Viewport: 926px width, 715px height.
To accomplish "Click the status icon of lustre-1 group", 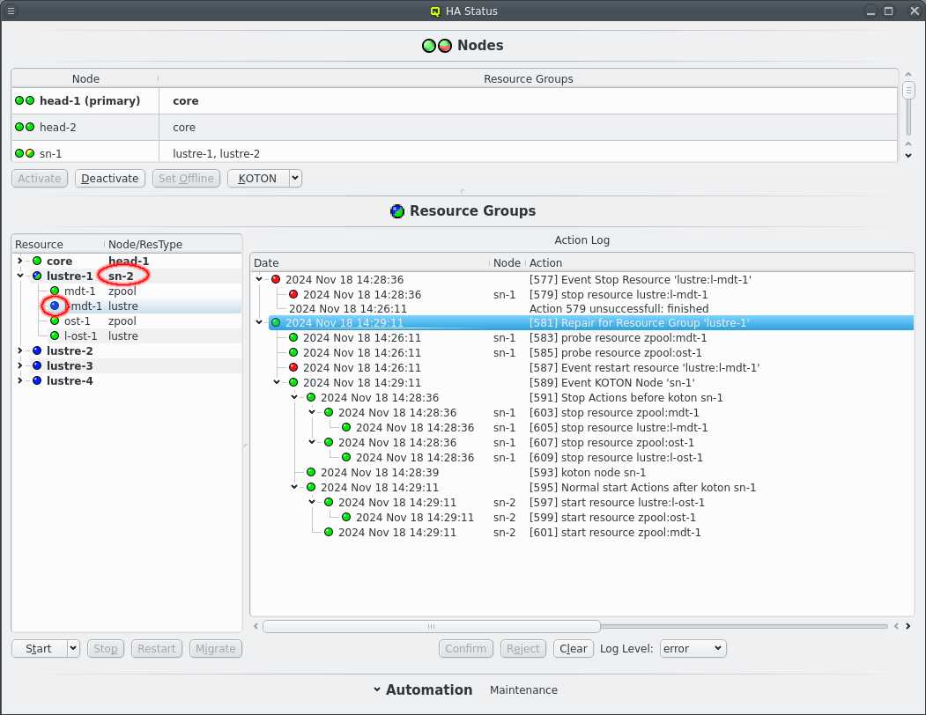I will point(37,276).
